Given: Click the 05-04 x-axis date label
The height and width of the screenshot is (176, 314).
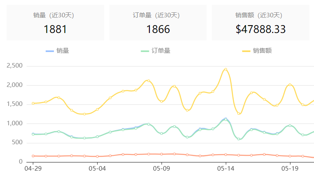Looking at the screenshot, I should coord(97,169).
